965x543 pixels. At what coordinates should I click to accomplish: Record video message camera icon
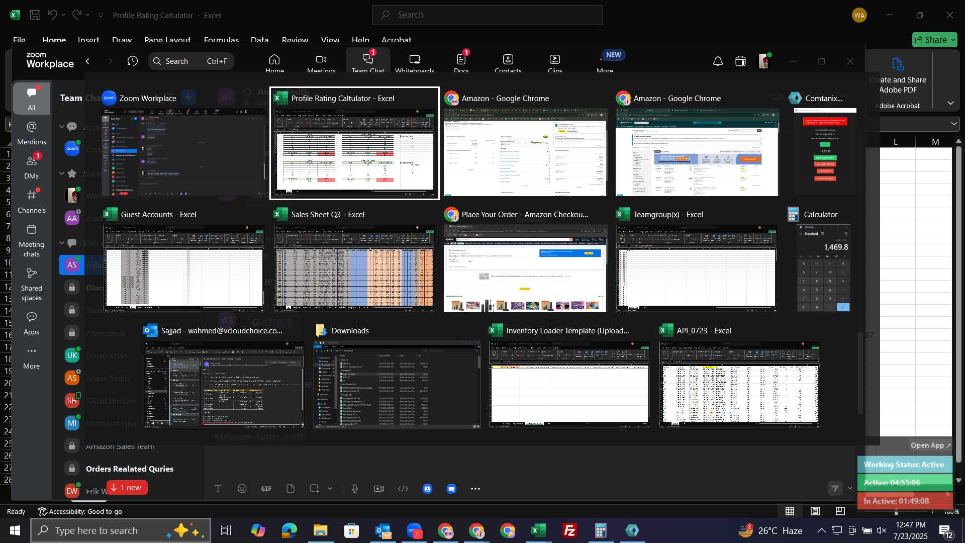[379, 489]
